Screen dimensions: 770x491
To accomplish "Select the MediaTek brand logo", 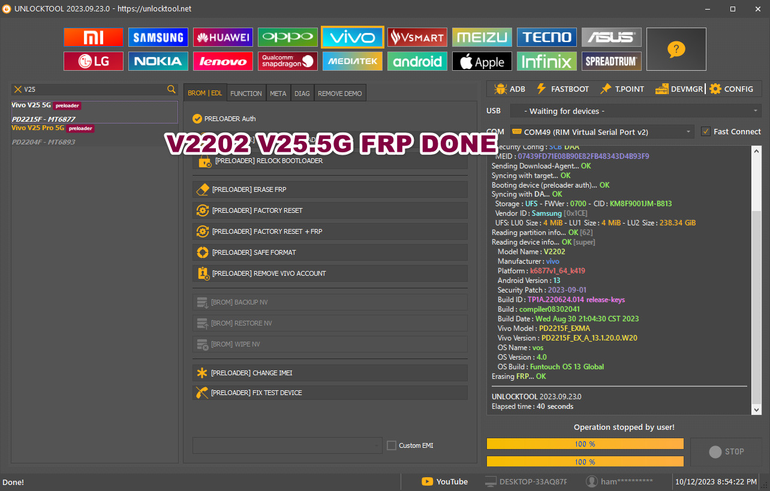I will [353, 61].
